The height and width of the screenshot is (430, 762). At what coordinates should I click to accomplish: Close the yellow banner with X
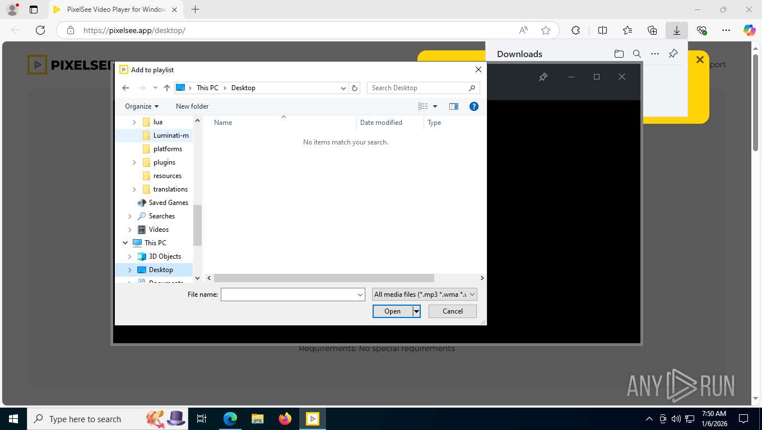click(700, 59)
